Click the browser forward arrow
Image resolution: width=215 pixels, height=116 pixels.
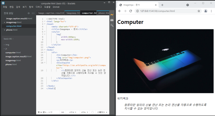(125, 11)
